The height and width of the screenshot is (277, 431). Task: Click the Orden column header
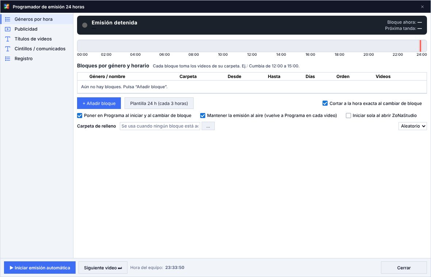343,77
